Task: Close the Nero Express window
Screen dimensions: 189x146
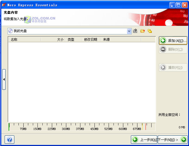Action: (185, 5)
